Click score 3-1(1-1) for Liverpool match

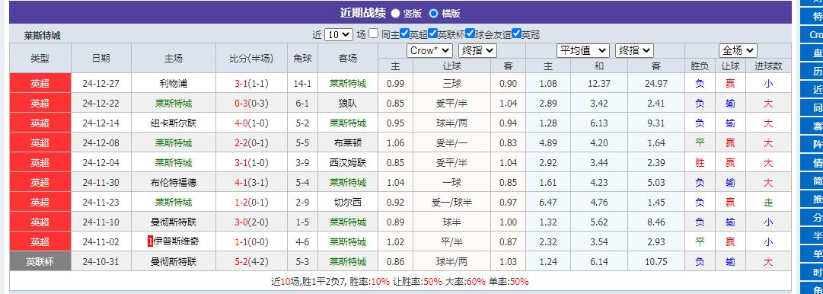click(x=251, y=84)
